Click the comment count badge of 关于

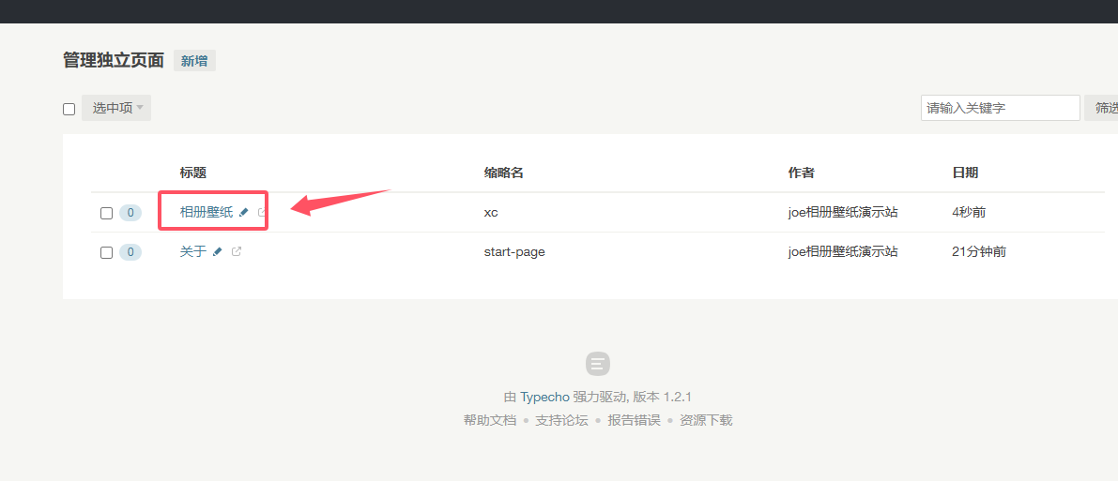pos(130,251)
